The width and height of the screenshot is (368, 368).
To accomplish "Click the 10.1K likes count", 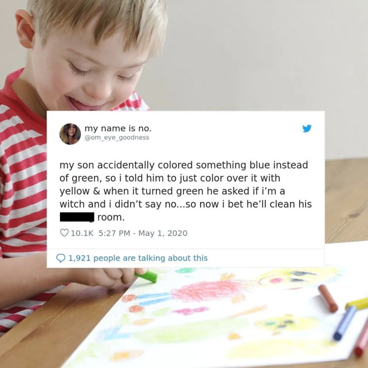I will tap(82, 233).
